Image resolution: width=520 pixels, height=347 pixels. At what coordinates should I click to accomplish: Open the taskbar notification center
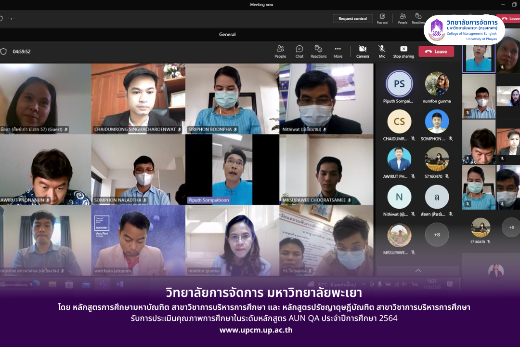(450, 284)
